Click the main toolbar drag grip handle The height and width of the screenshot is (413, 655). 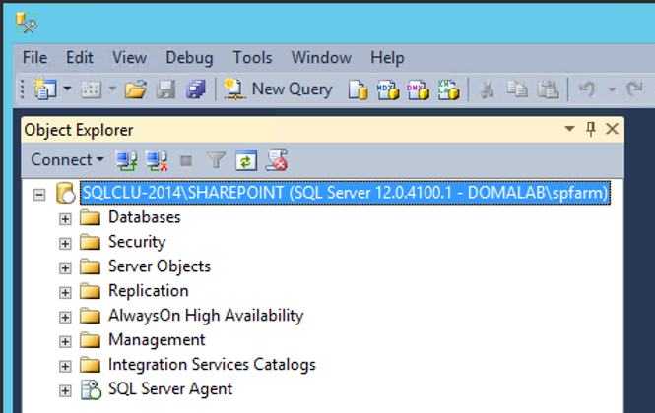coord(22,88)
